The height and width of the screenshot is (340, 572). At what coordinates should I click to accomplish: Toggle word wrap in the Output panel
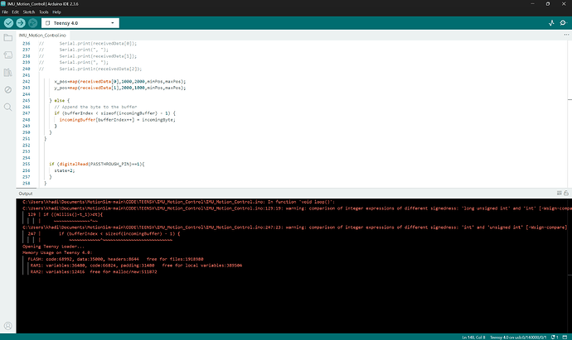point(560,193)
